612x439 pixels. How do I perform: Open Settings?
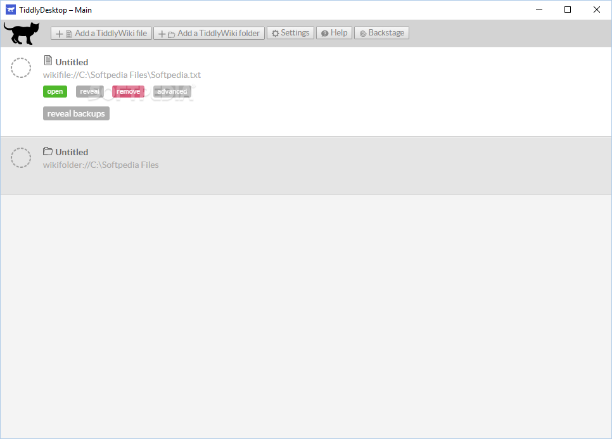tap(290, 33)
